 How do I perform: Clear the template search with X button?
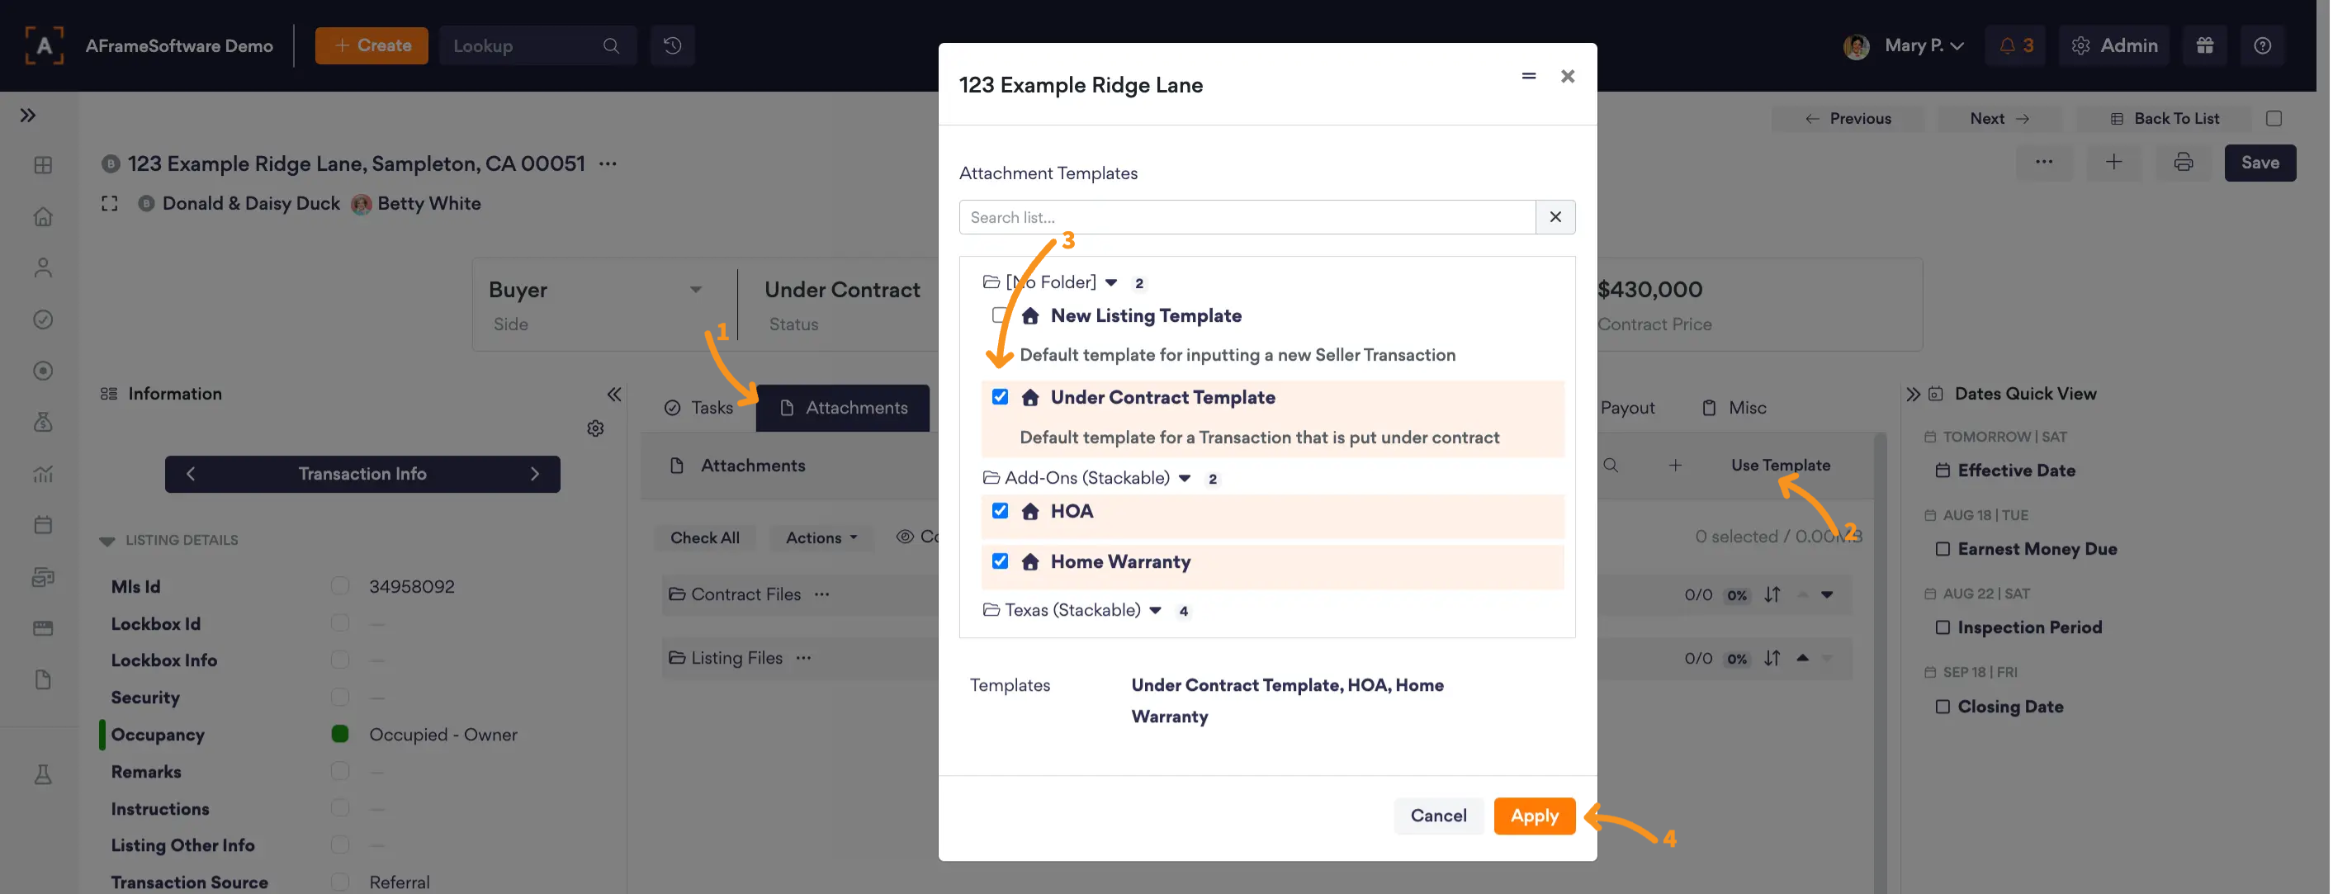coord(1555,217)
